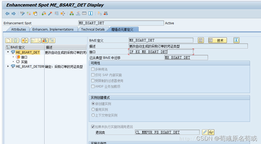Select ME_BSART_DET node in BAdI tree

coord(28,53)
